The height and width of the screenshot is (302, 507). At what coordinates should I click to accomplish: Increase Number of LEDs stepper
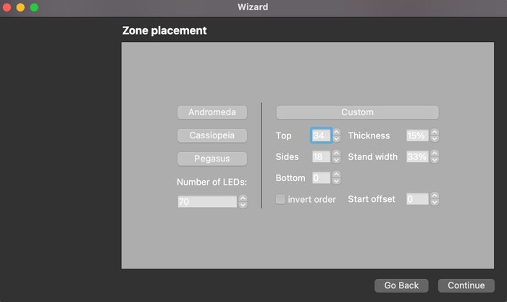point(243,198)
